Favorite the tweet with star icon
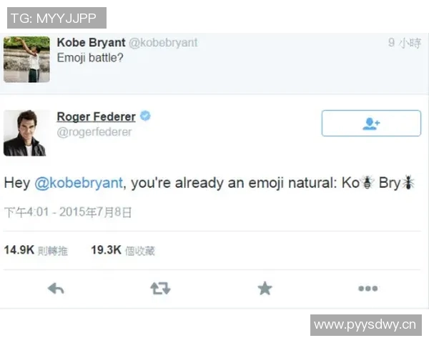This screenshot has height=343, width=429. point(265,289)
